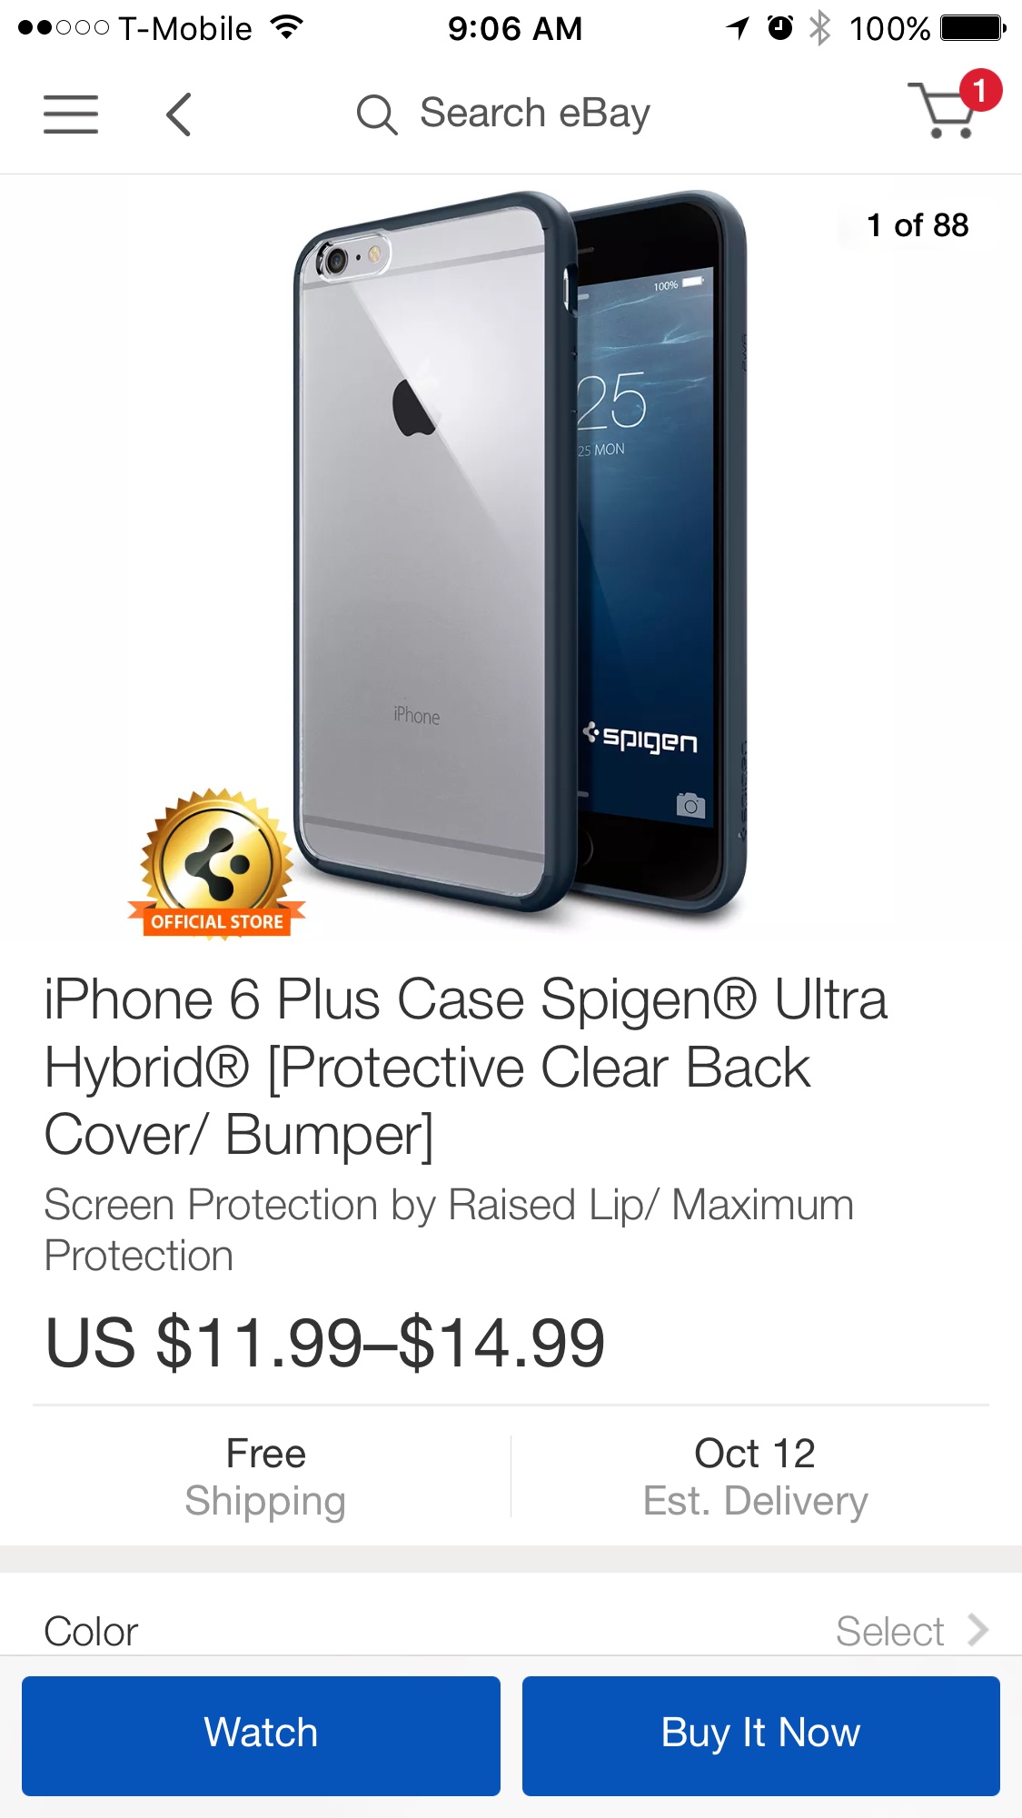Tap the Wi-Fi status icon
Screen dimensions: 1022x1818
tap(287, 28)
